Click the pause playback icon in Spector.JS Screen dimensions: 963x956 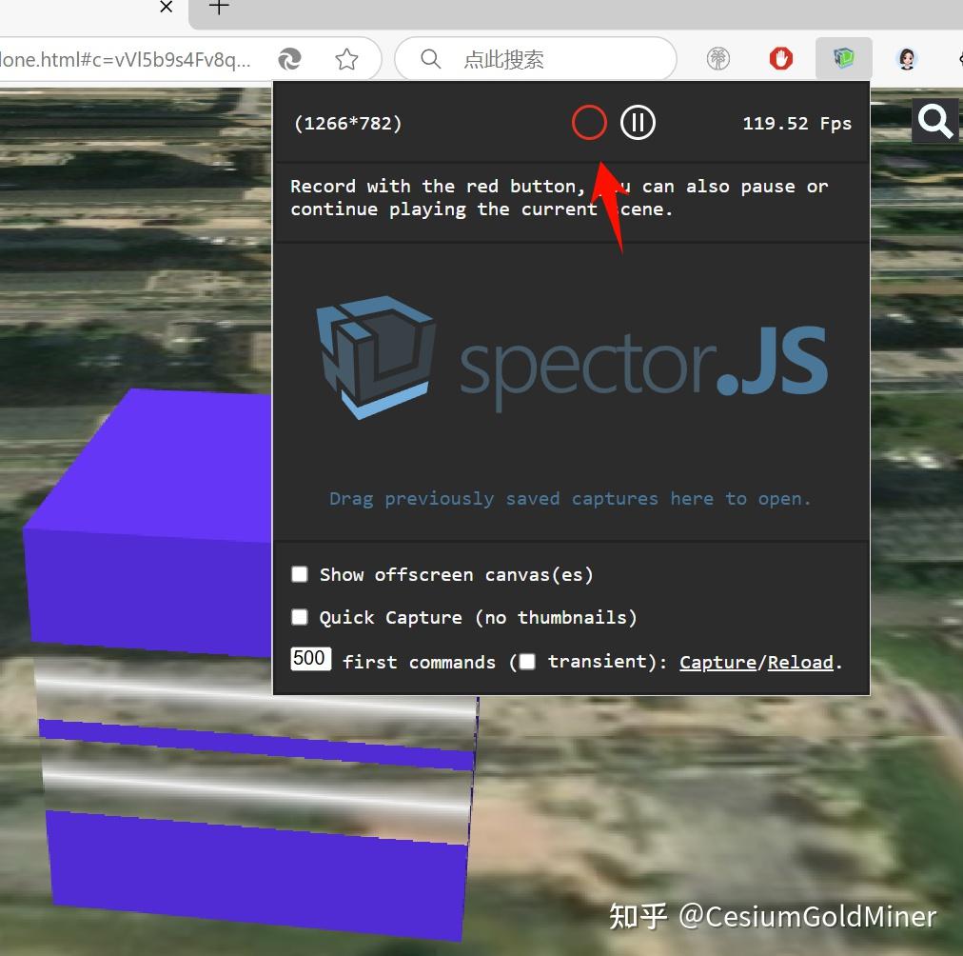[638, 122]
